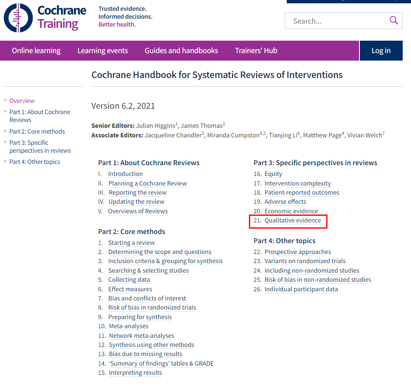
Task: Open Reporting the review link
Action: point(138,193)
